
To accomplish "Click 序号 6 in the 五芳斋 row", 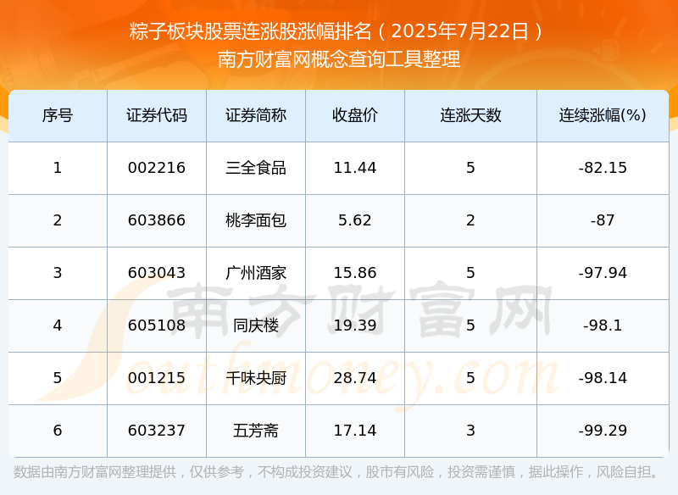I will tap(58, 431).
